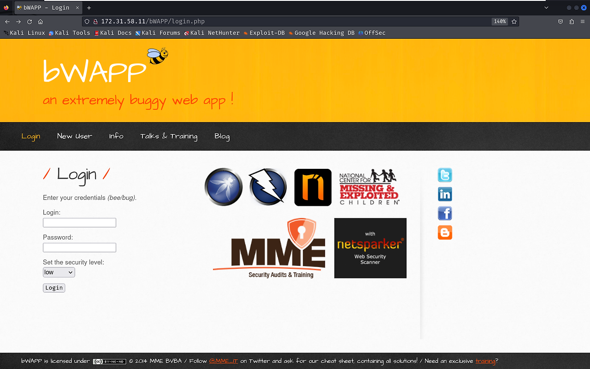Click the Firefox icon in the tab bar
The width and height of the screenshot is (590, 369).
tap(6, 8)
